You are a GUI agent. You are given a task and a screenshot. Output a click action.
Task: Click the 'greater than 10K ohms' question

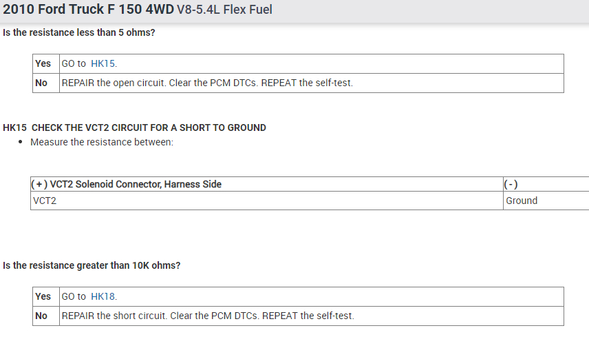pyautogui.click(x=92, y=265)
